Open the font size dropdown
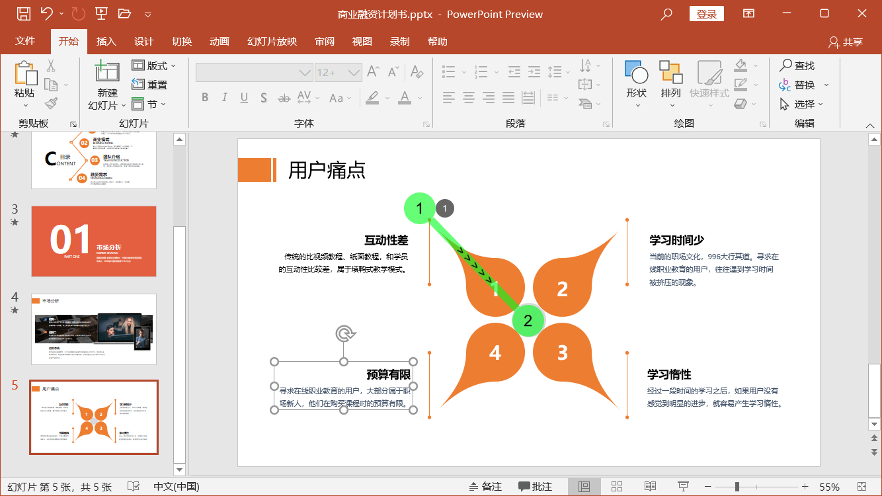The width and height of the screenshot is (882, 496). coord(352,73)
